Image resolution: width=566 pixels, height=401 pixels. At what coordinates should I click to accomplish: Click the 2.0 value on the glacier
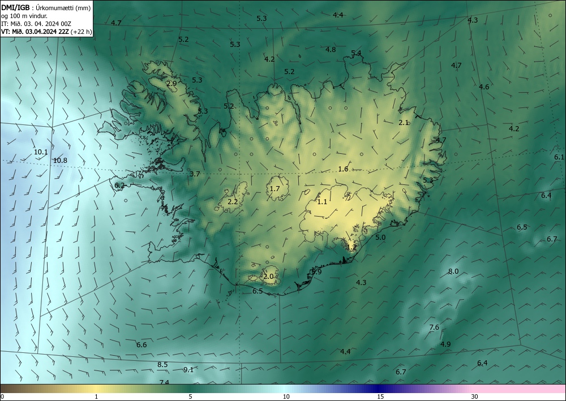coord(268,277)
